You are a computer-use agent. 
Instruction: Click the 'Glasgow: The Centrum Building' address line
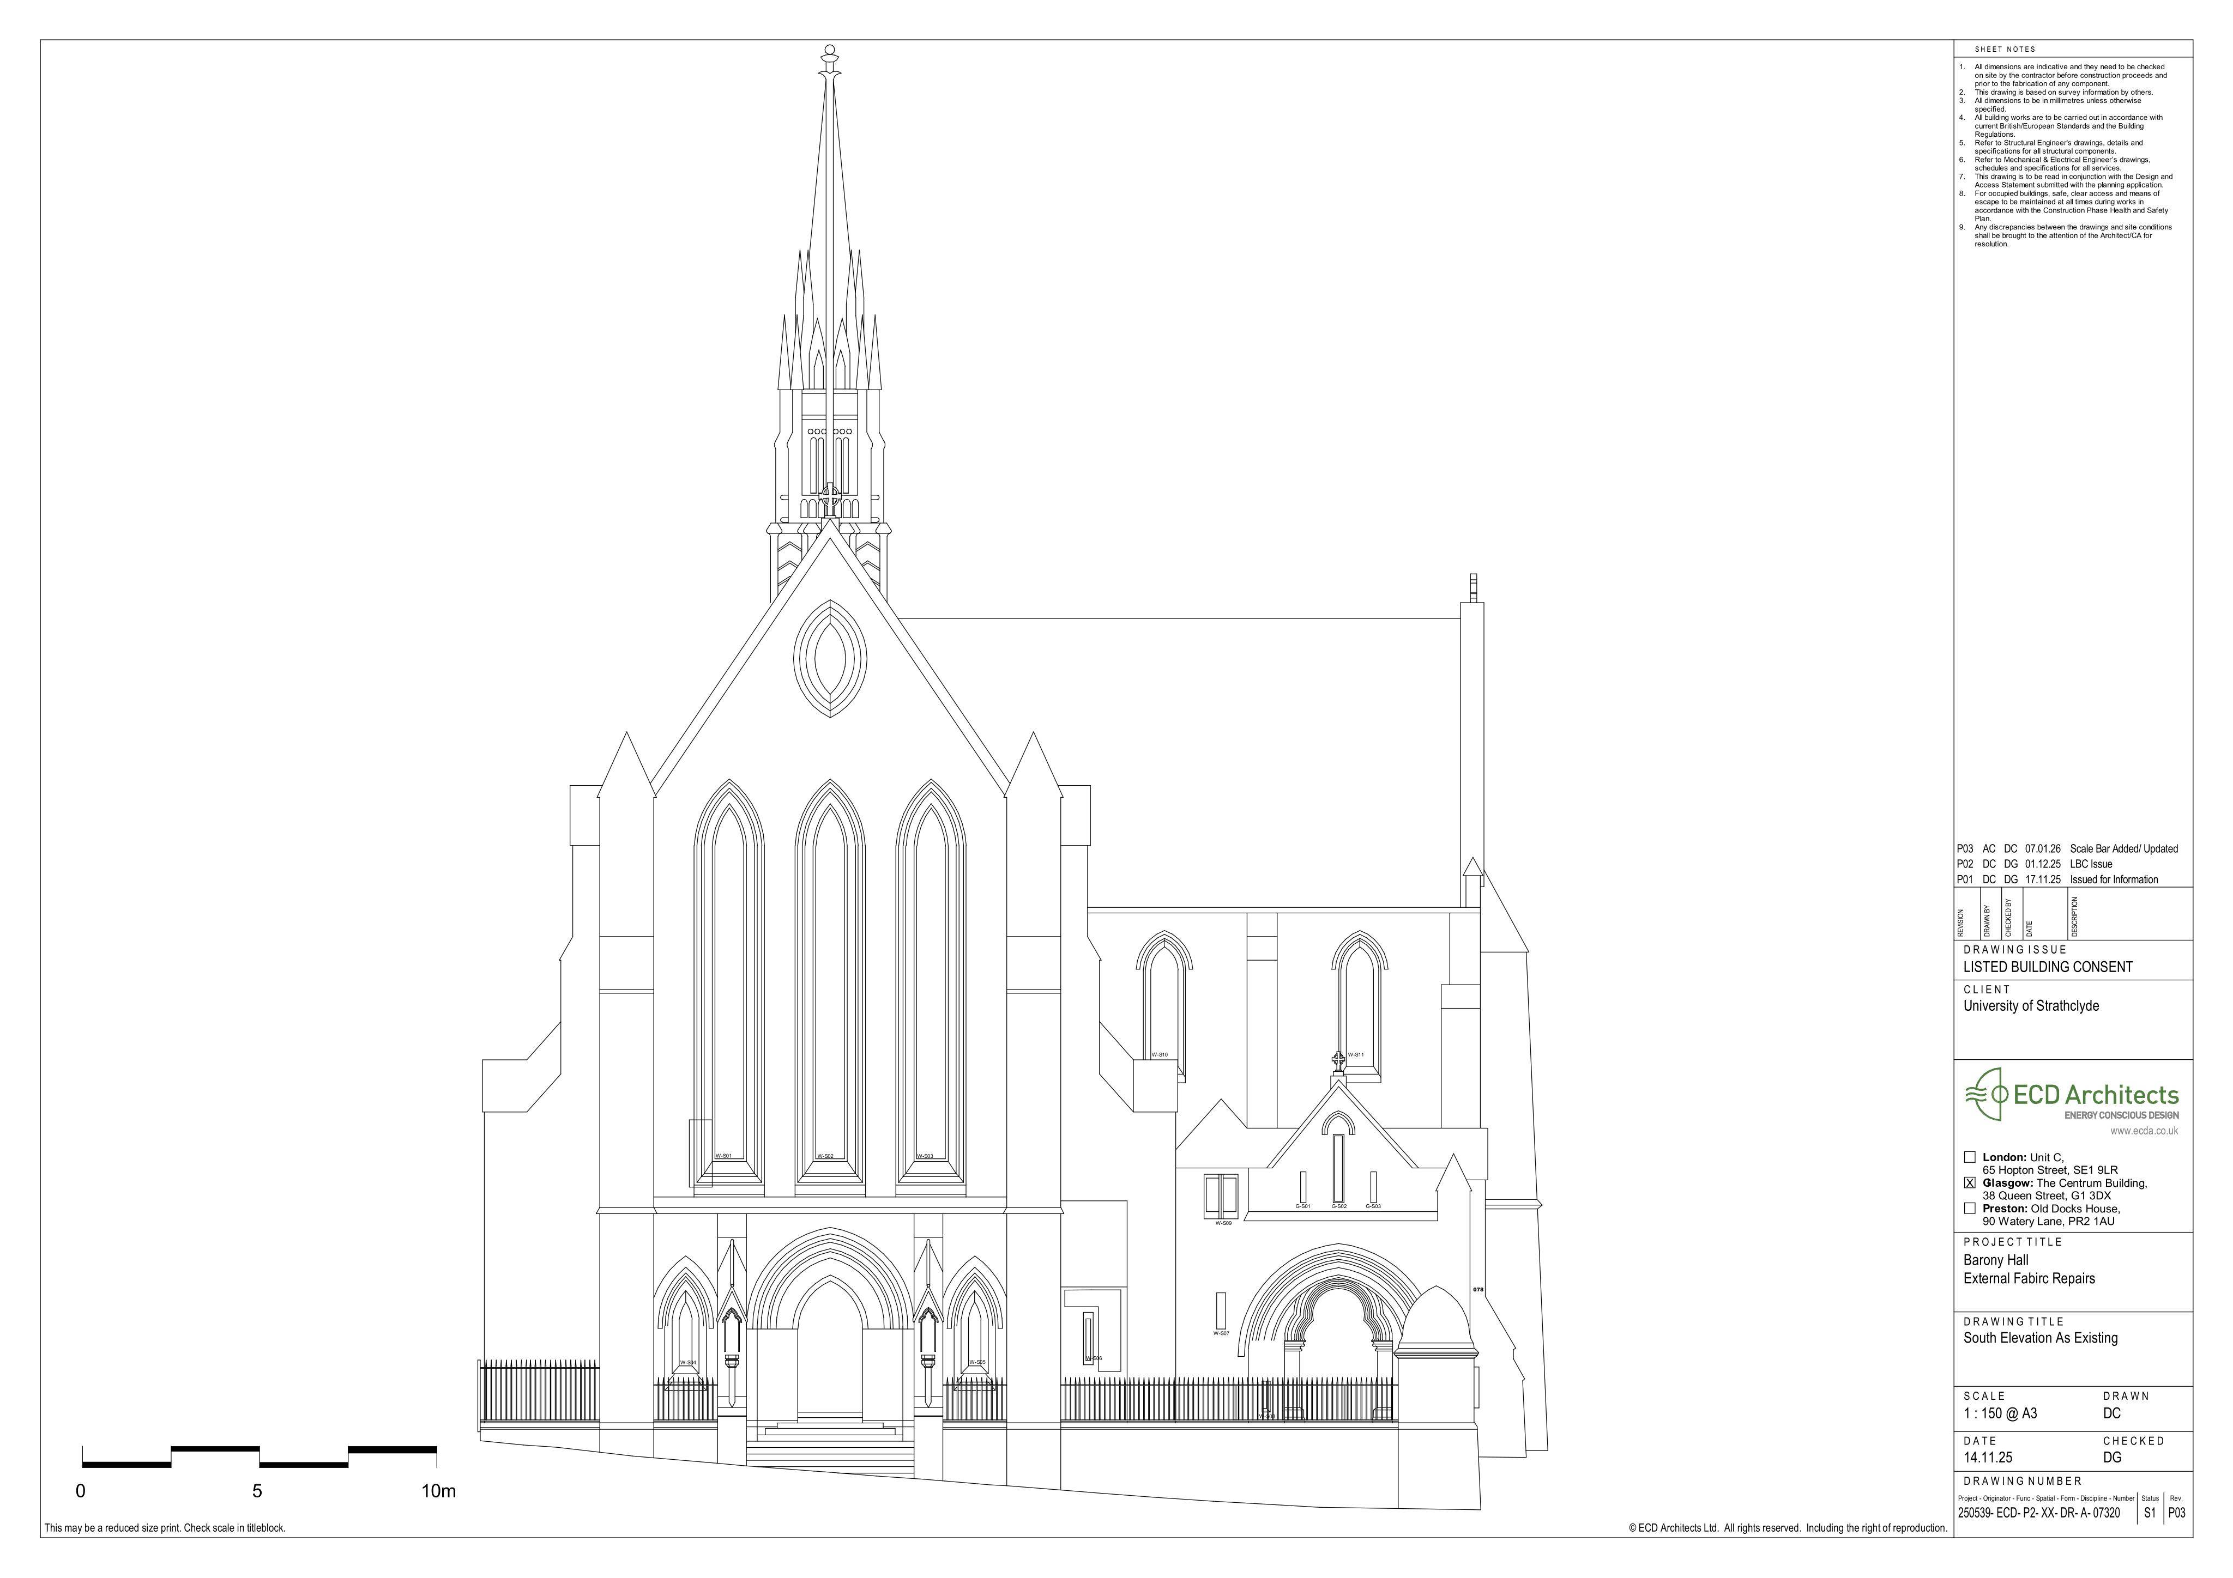tap(2065, 1183)
